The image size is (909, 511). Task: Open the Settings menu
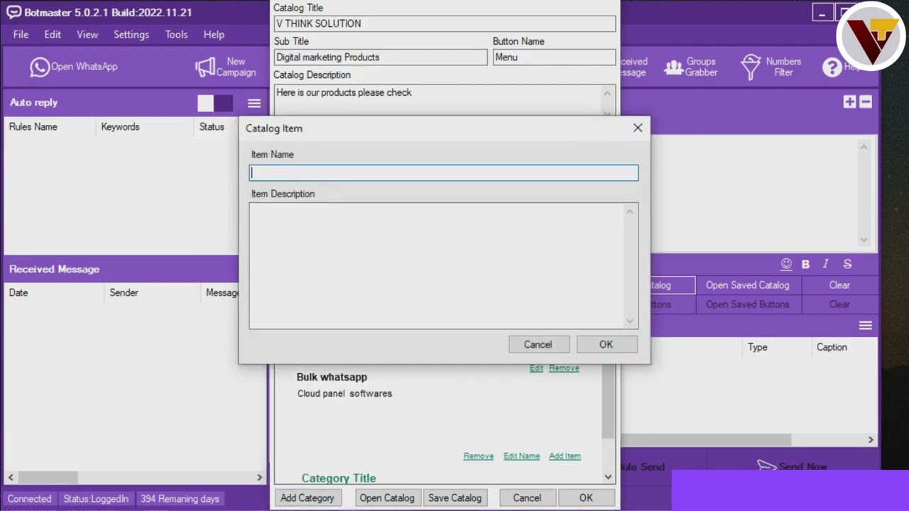[x=131, y=34]
